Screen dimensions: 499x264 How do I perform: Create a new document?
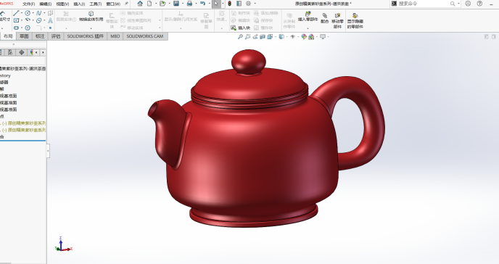[x=149, y=4]
